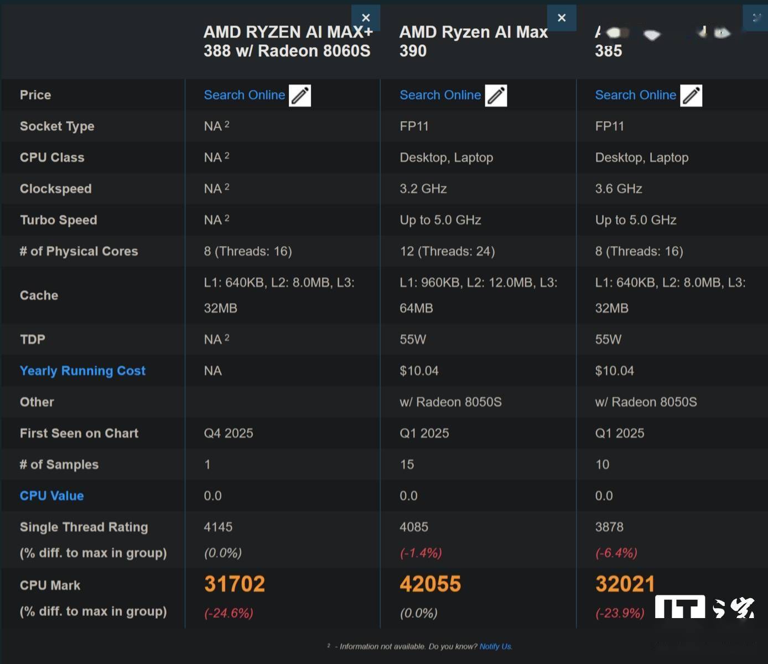Screen dimensions: 768x664
Task: Click the price edit pencil in the 385 column
Action: coord(691,96)
